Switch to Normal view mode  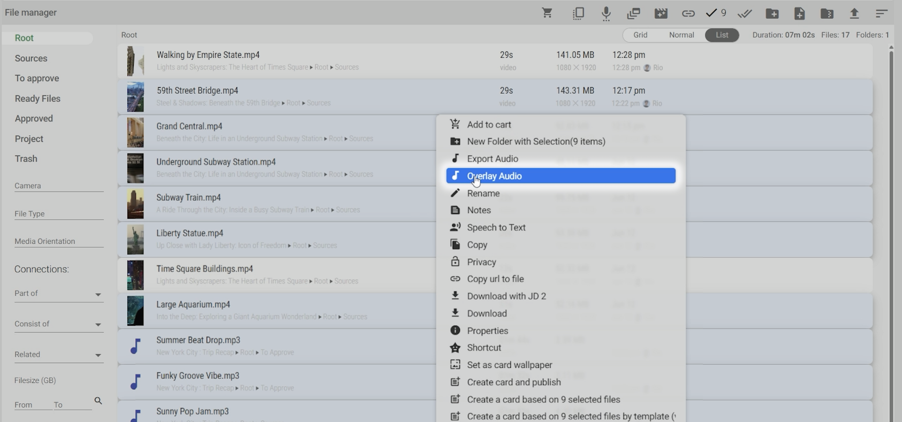(681, 35)
